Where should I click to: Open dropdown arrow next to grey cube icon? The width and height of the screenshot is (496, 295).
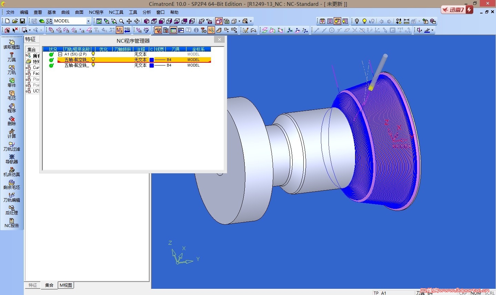coord(240,21)
